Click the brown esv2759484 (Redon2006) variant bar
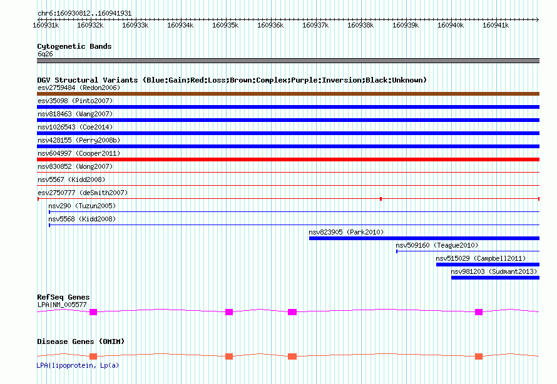Image resolution: width=557 pixels, height=384 pixels. coord(288,94)
